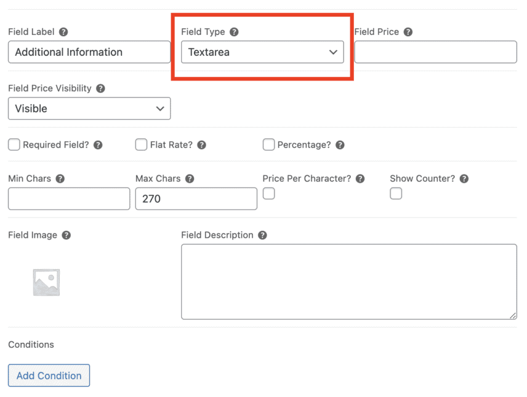Viewport: 527px width, 397px height.
Task: Click help icon beside Max Chars
Action: 190,179
